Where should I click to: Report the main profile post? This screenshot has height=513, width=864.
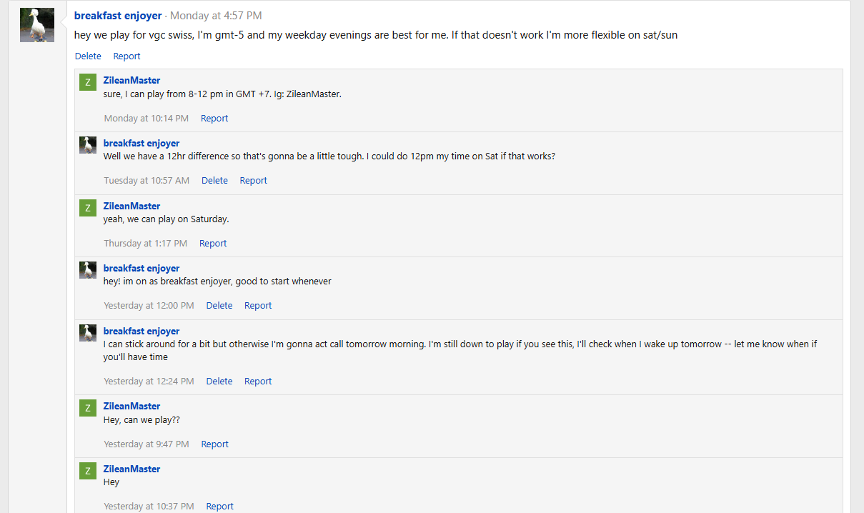pos(126,56)
